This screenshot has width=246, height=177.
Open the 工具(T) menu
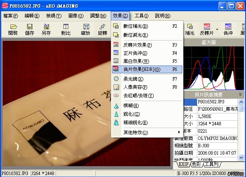click(x=141, y=16)
